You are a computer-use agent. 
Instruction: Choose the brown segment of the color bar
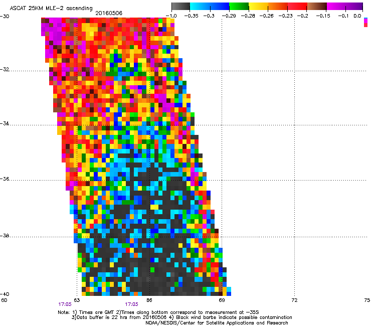click(x=317, y=7)
